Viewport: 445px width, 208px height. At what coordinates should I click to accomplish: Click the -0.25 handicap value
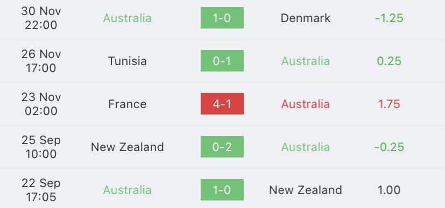(389, 147)
